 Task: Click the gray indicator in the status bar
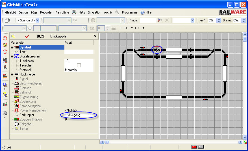click(x=201, y=147)
